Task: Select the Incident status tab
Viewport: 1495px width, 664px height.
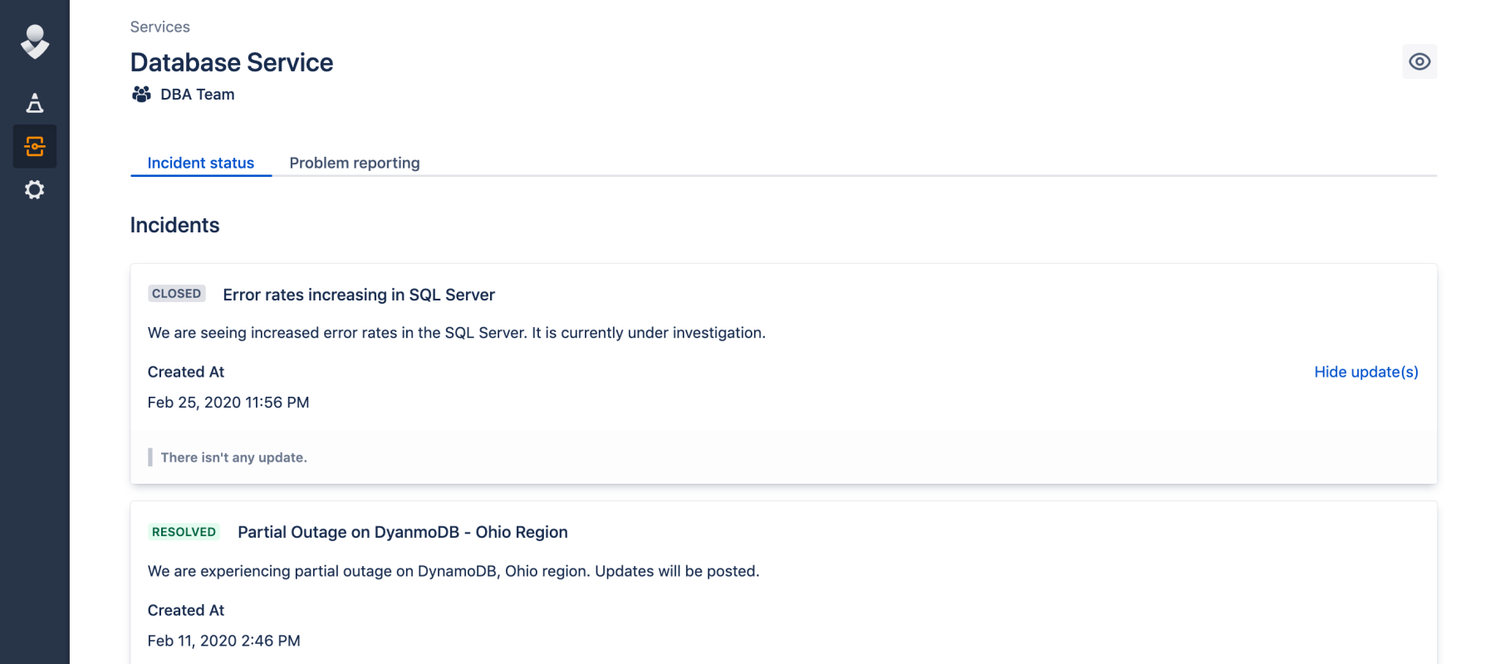Action: point(200,163)
